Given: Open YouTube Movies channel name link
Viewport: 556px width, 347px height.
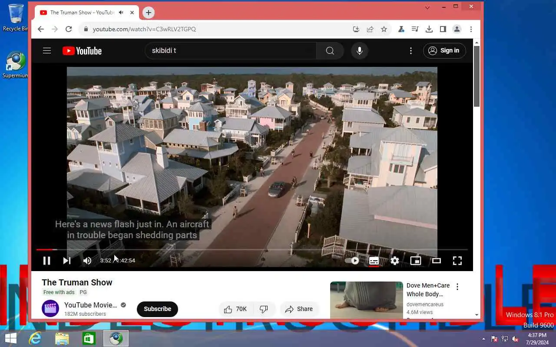Looking at the screenshot, I should pyautogui.click(x=91, y=305).
